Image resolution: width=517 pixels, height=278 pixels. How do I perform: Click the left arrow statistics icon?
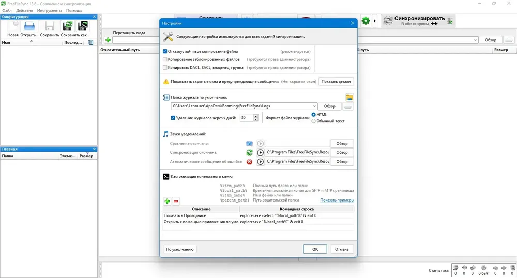464,268
